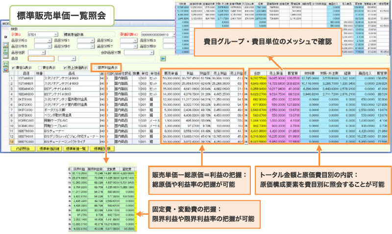Toggle the 費目G表示 checkbox

(x=12, y=66)
